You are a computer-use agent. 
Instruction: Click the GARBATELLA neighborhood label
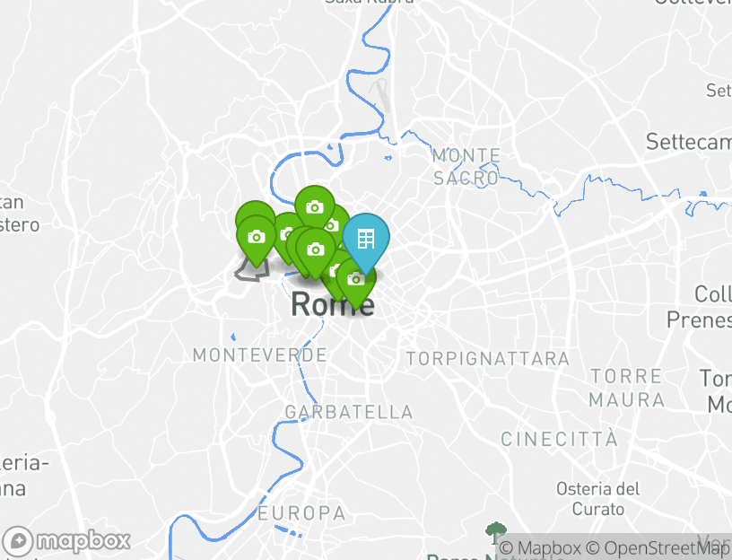(349, 412)
